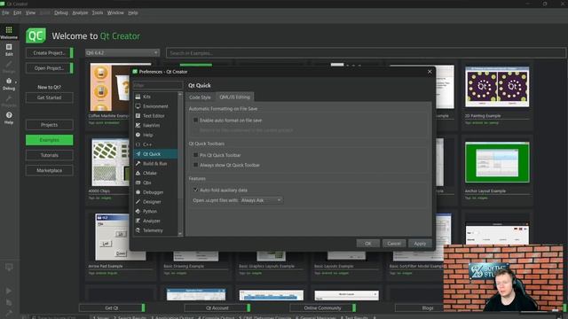
Task: Open the Anchor Layout Example thumbnail
Action: [497, 162]
